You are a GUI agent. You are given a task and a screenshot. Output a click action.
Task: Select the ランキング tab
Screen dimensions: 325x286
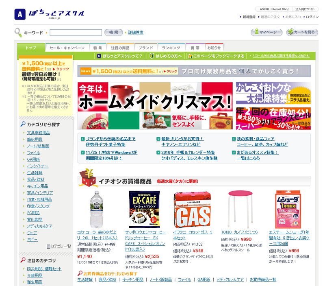coord(171,48)
